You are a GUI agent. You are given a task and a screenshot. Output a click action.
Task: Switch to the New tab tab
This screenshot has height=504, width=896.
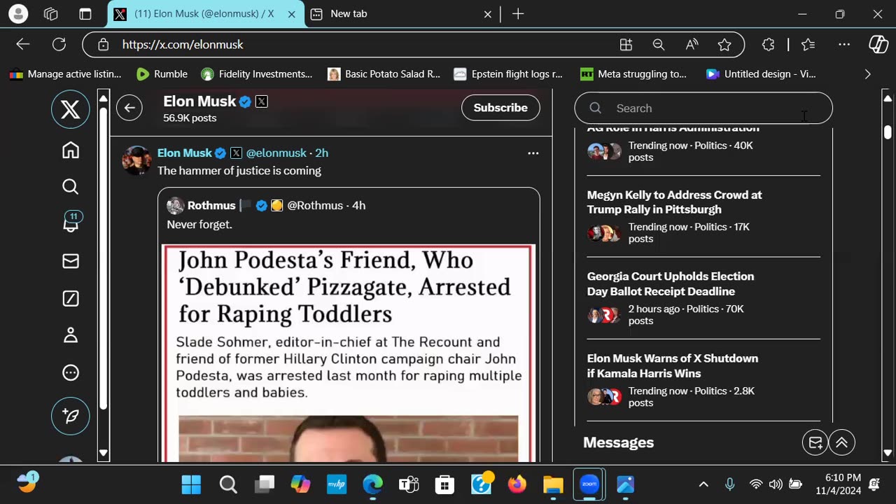[x=399, y=14]
